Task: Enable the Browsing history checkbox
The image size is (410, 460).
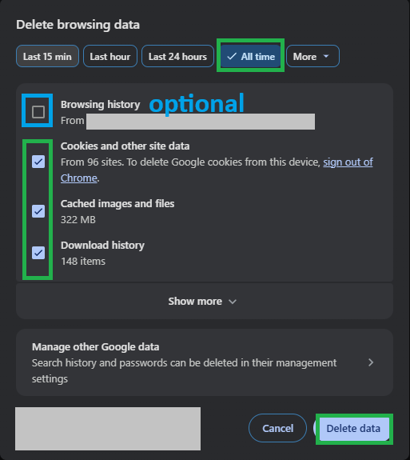Action: (38, 112)
